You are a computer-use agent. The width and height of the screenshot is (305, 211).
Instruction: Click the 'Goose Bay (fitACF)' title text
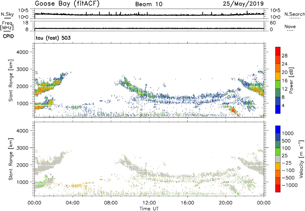click(67, 4)
